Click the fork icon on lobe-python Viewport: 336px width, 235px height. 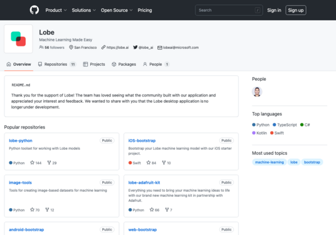49,162
